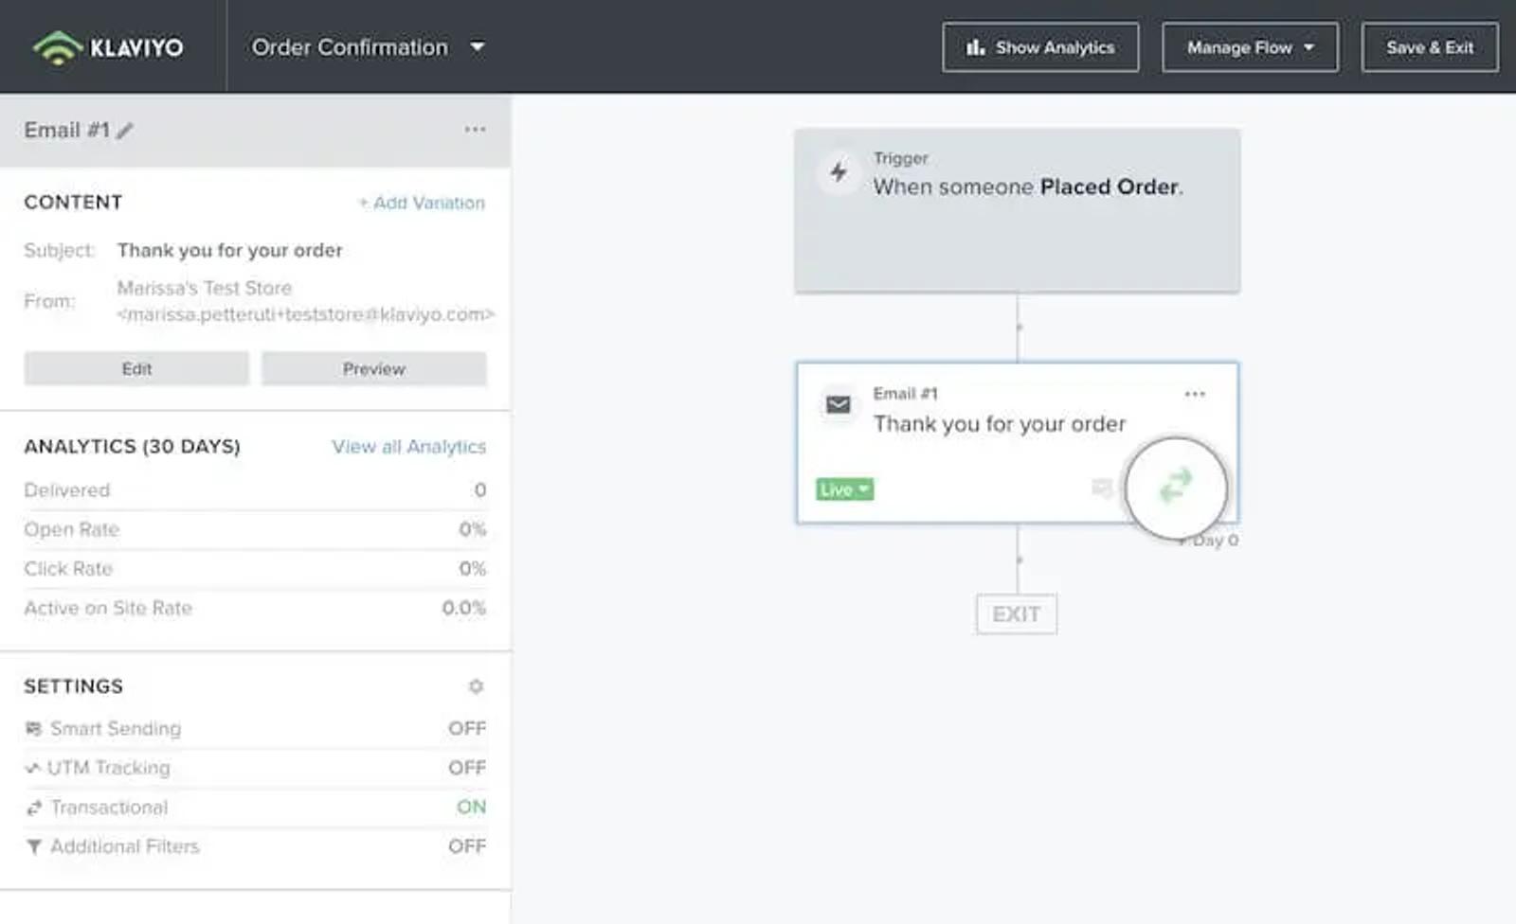Click the Add Variation link
Screen dimensions: 1516x924
click(422, 203)
